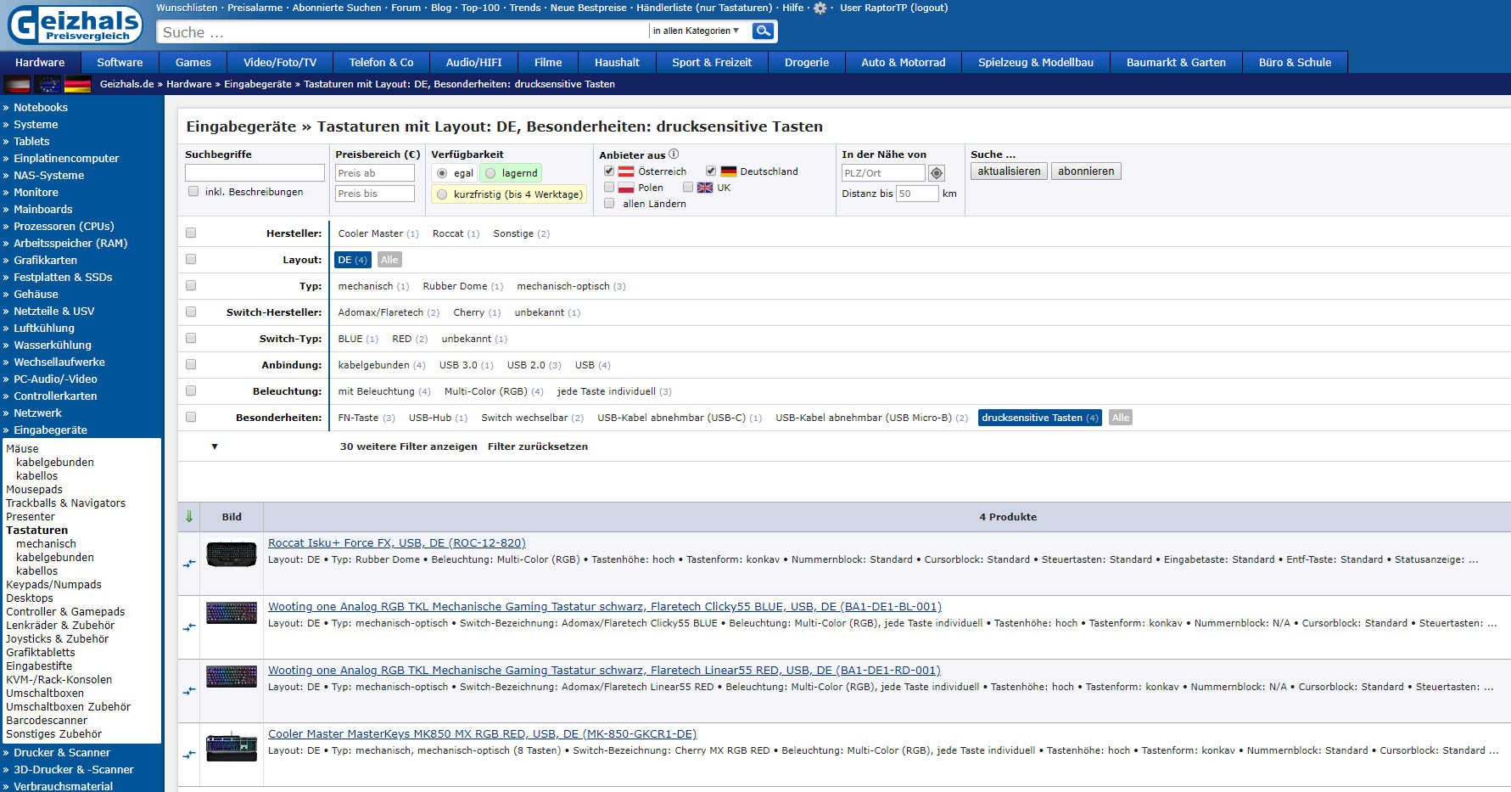Click compare arrows icon for Roccat Isku+ row

189,563
